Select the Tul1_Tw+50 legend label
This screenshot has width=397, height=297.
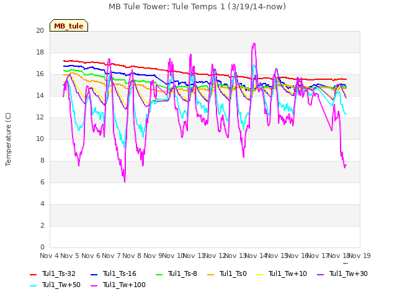tap(61, 285)
